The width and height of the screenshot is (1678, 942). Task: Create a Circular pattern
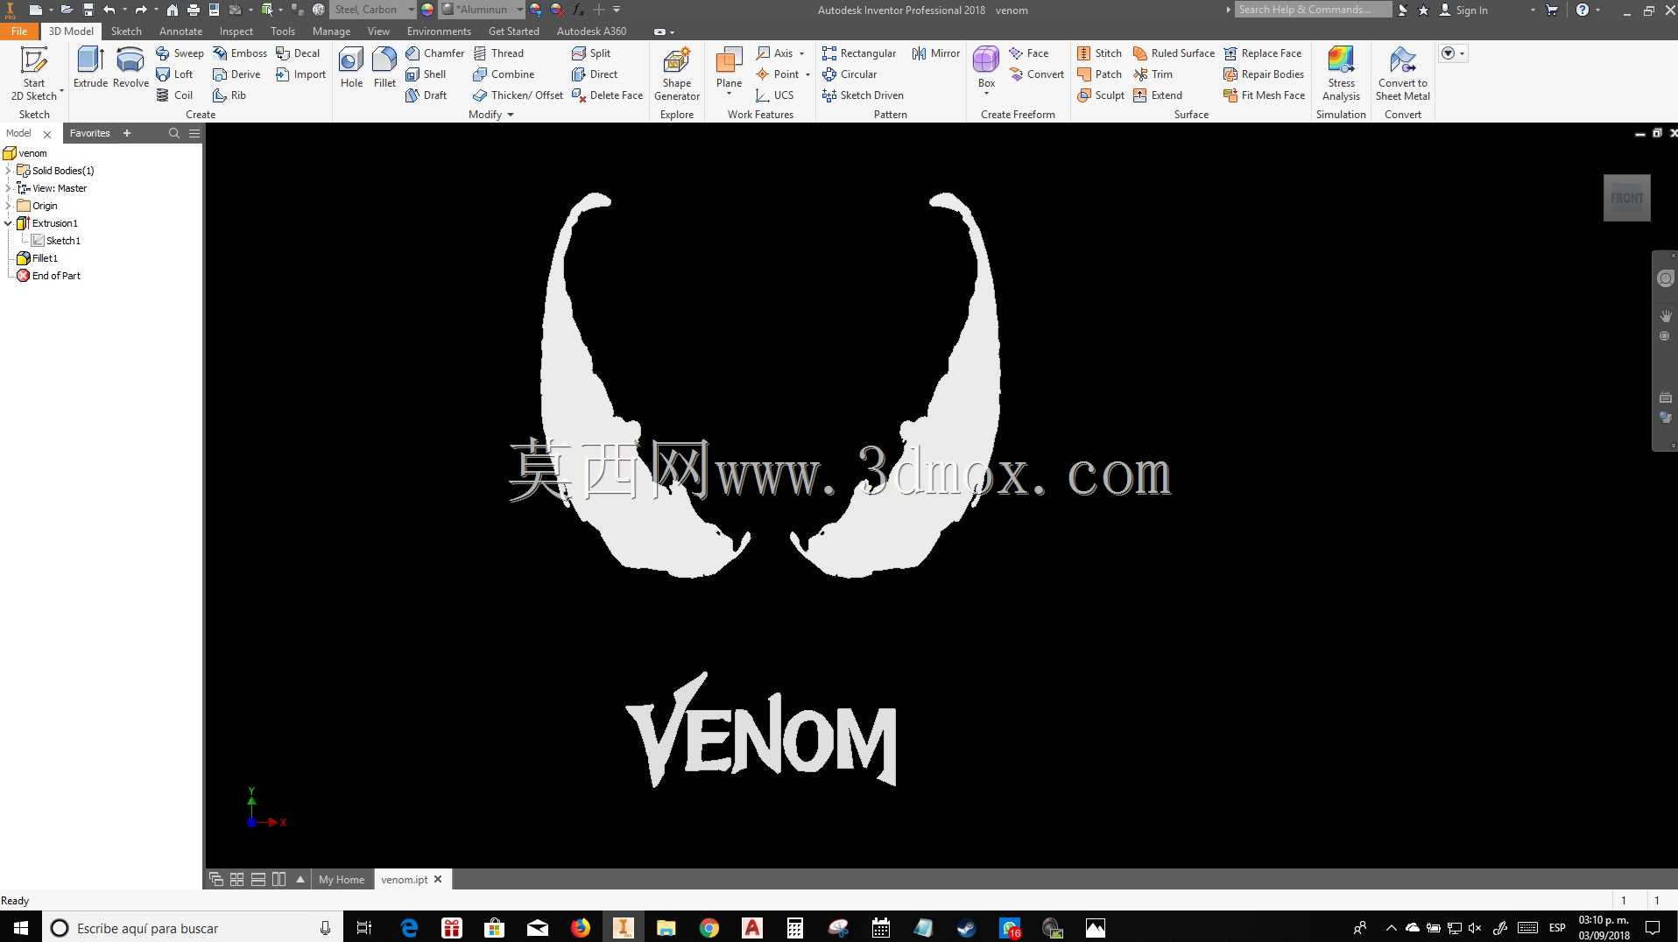point(850,74)
